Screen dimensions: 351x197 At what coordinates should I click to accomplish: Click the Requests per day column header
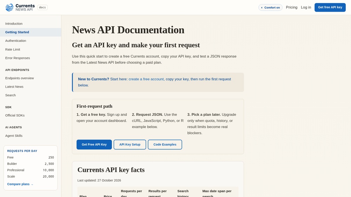pos(131,193)
